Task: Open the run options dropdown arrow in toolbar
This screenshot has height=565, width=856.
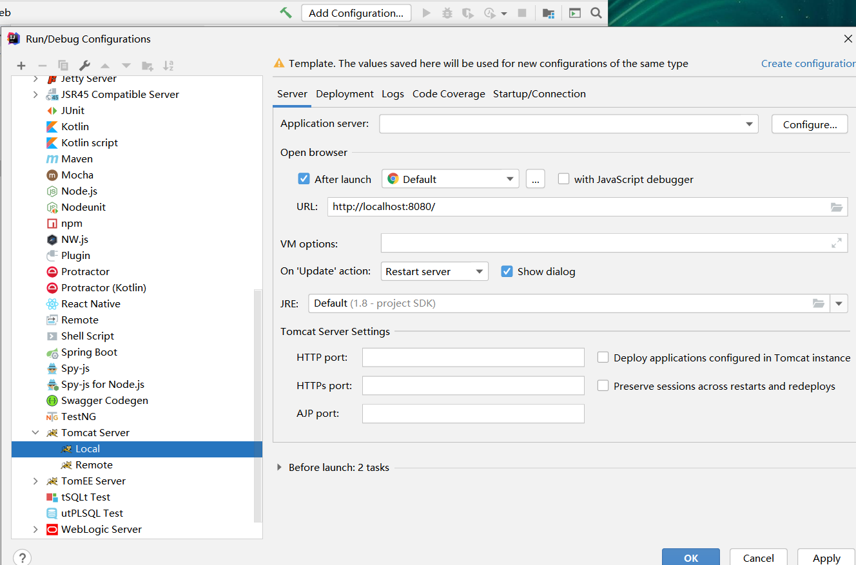Action: pos(504,14)
